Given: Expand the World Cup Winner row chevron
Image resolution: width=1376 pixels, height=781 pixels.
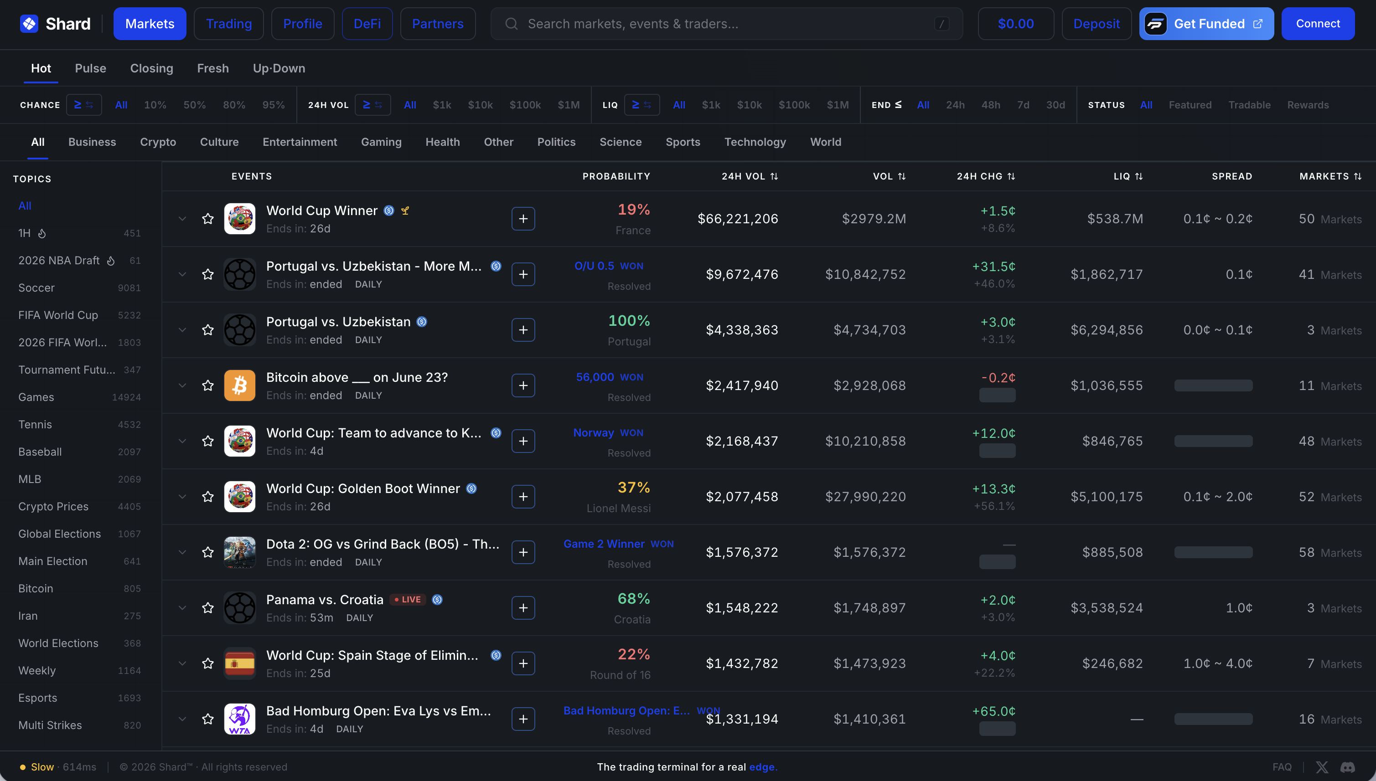Looking at the screenshot, I should point(182,219).
